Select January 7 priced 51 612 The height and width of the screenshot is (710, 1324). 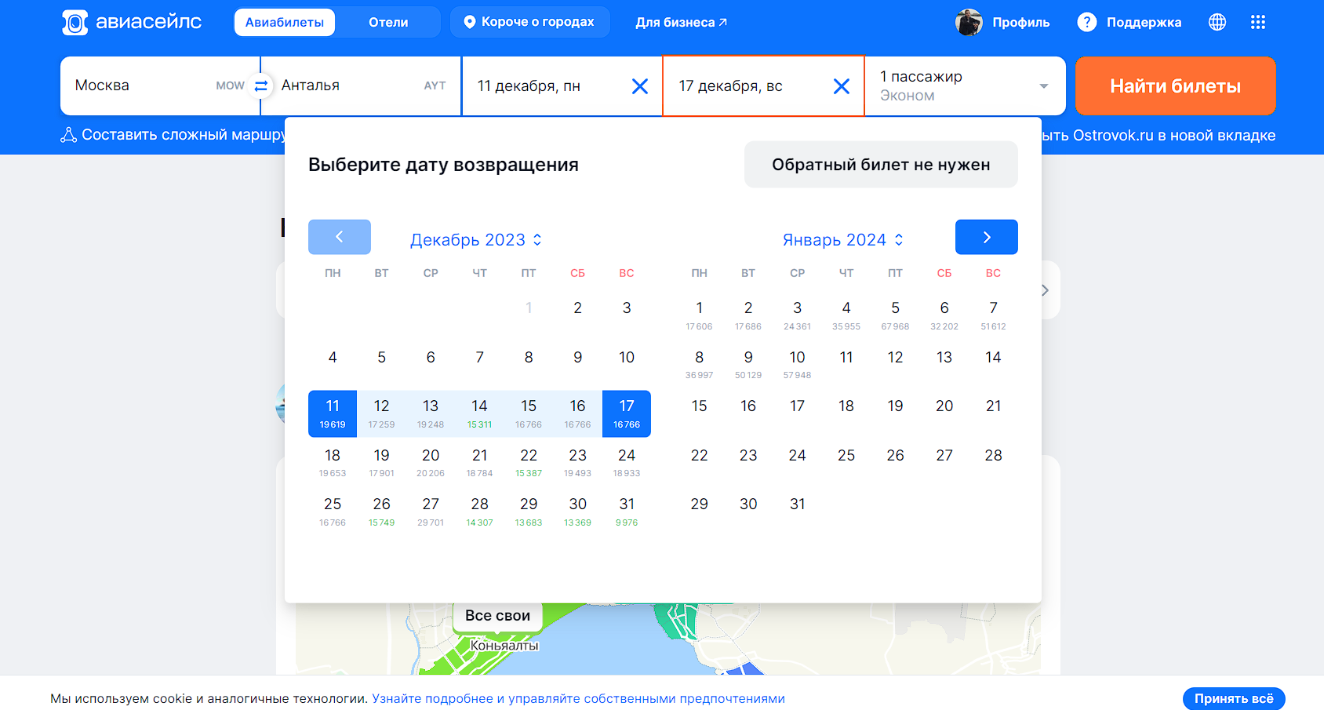[993, 315]
